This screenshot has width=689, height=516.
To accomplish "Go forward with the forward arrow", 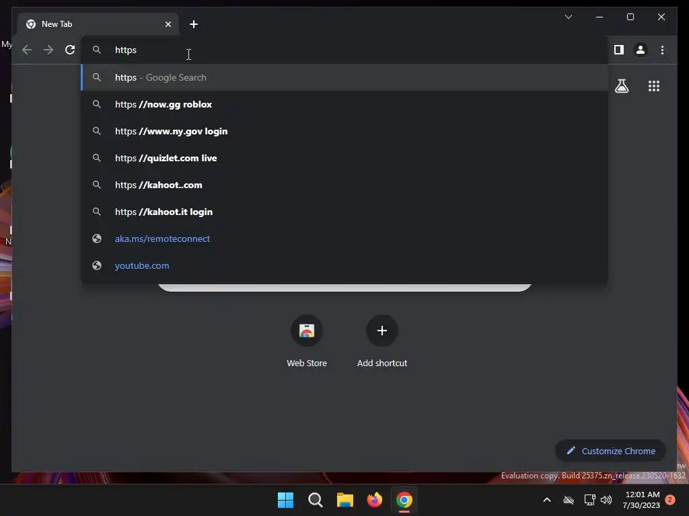I will [x=48, y=50].
